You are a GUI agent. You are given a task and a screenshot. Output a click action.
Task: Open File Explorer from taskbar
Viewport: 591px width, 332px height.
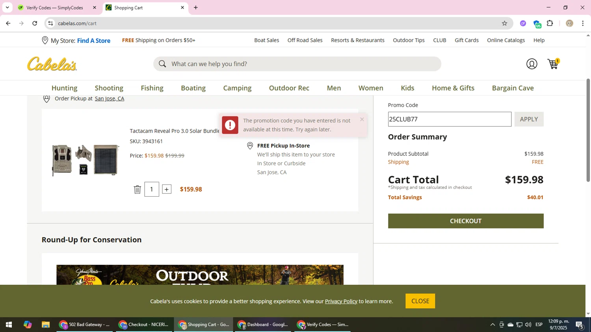(x=46, y=325)
